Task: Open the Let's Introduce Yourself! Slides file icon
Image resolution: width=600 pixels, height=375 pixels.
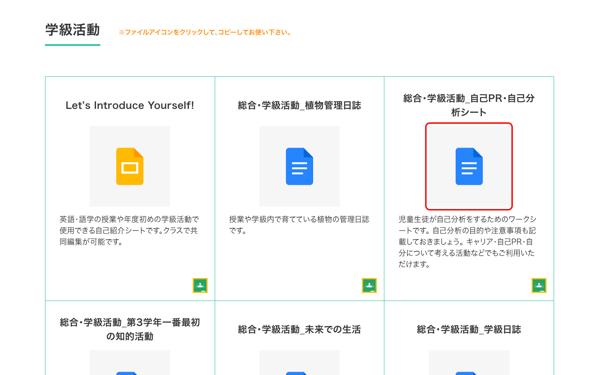Action: (x=130, y=166)
